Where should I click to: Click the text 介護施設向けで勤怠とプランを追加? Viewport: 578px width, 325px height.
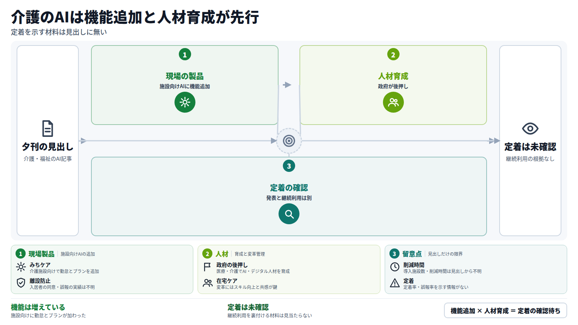(x=64, y=272)
